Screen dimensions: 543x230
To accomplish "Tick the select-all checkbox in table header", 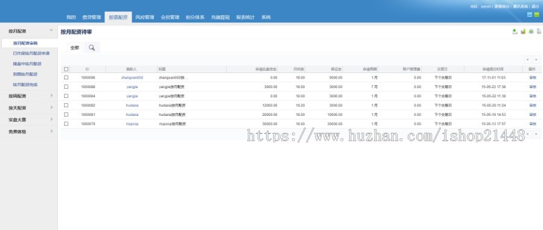I will (66, 69).
